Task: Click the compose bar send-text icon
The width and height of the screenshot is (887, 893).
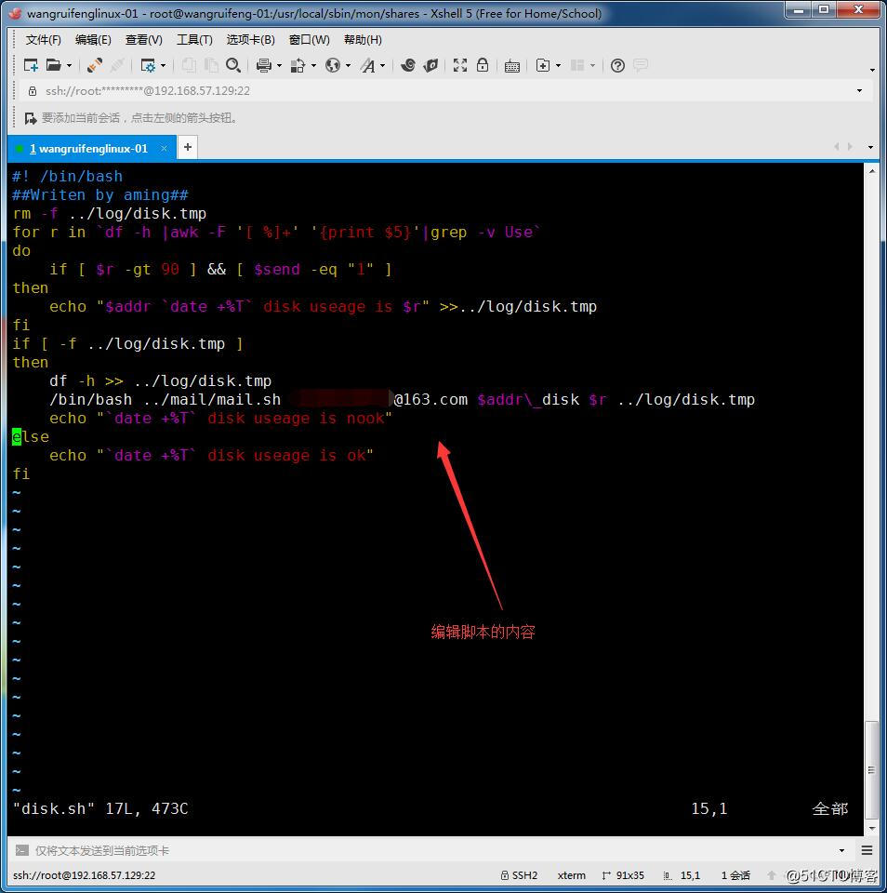Action: tap(21, 850)
